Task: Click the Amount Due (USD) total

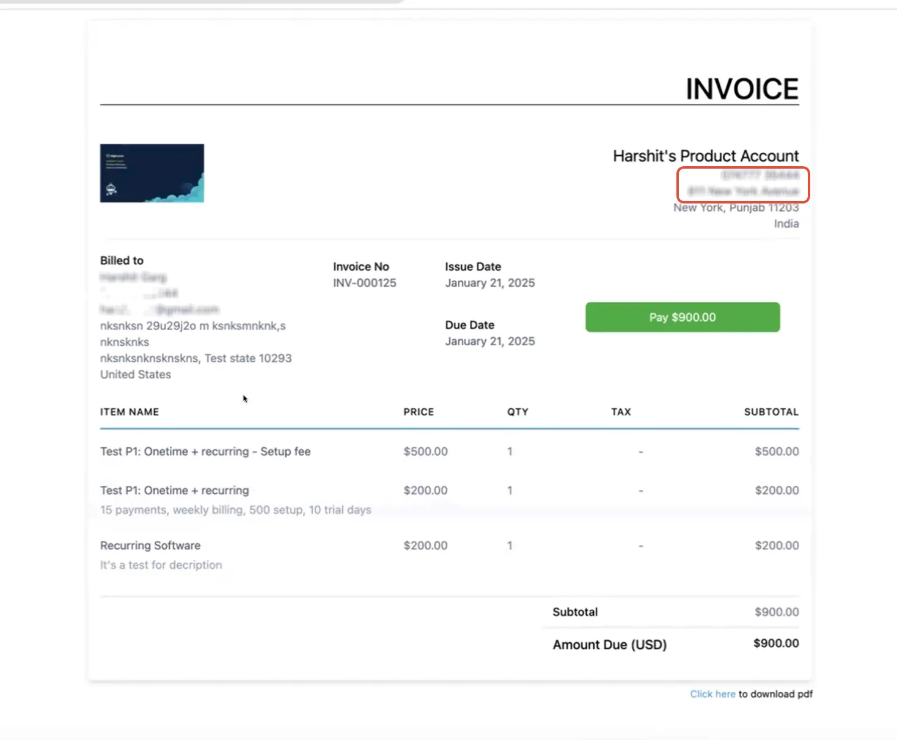Action: [610, 645]
